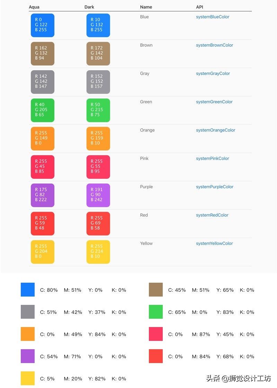Click the systemPinkColor API link
The image size is (277, 388).
point(212,159)
